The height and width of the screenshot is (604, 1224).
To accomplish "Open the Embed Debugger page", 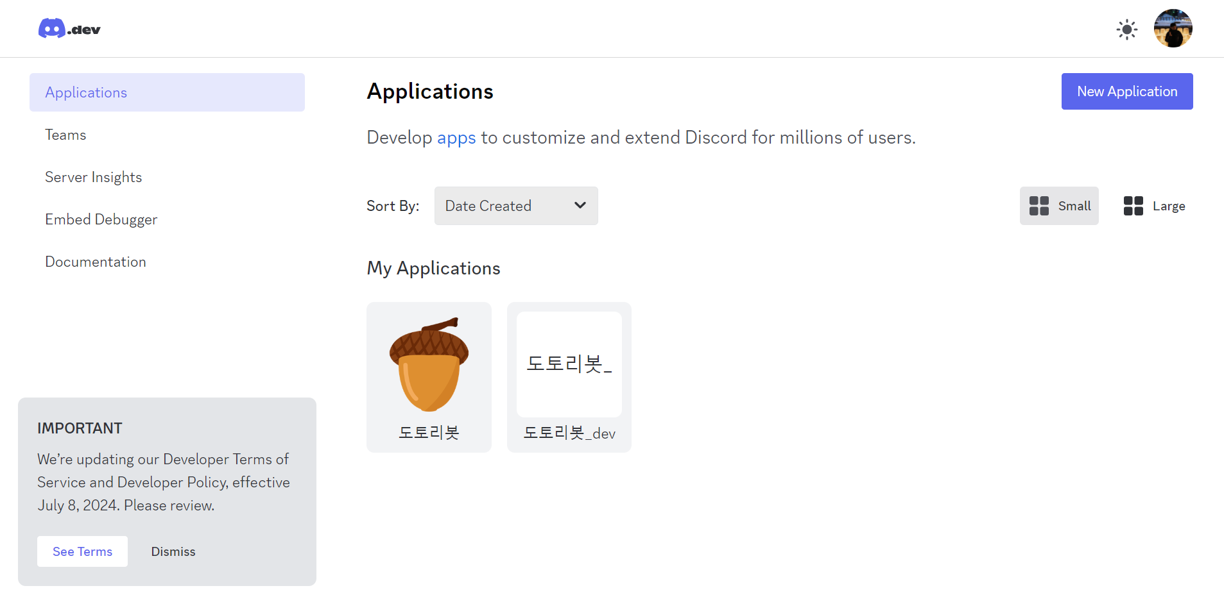I will coord(101,219).
